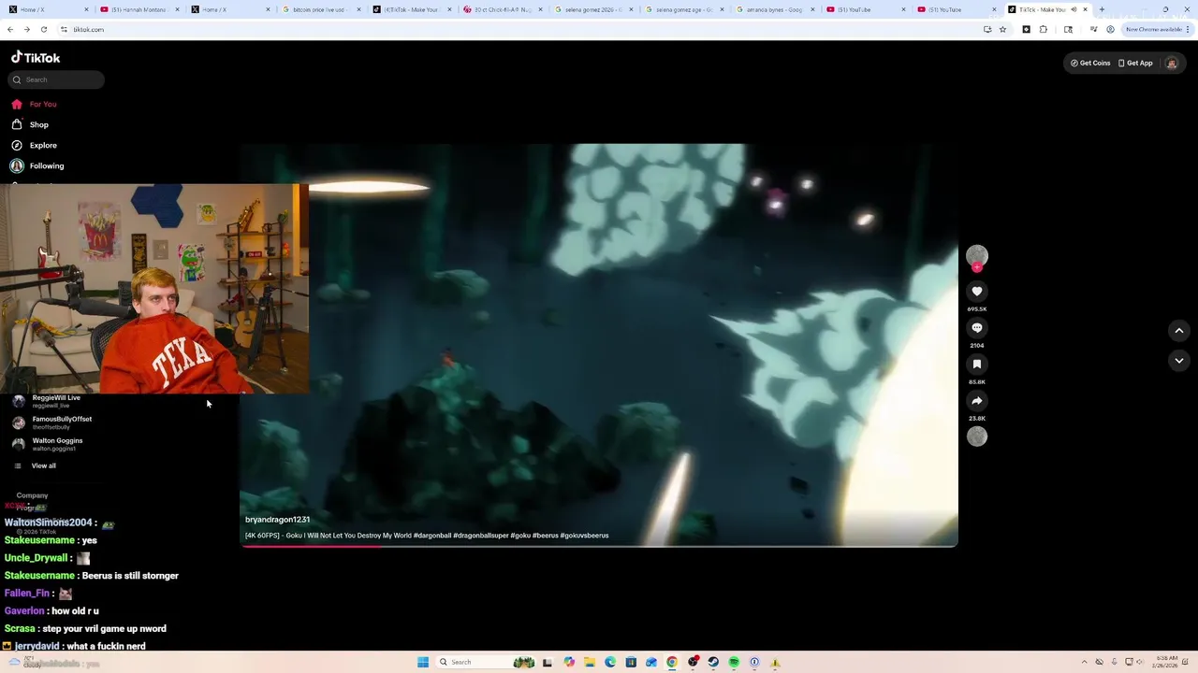Expand Company footer section
This screenshot has height=673, width=1198.
[32, 495]
